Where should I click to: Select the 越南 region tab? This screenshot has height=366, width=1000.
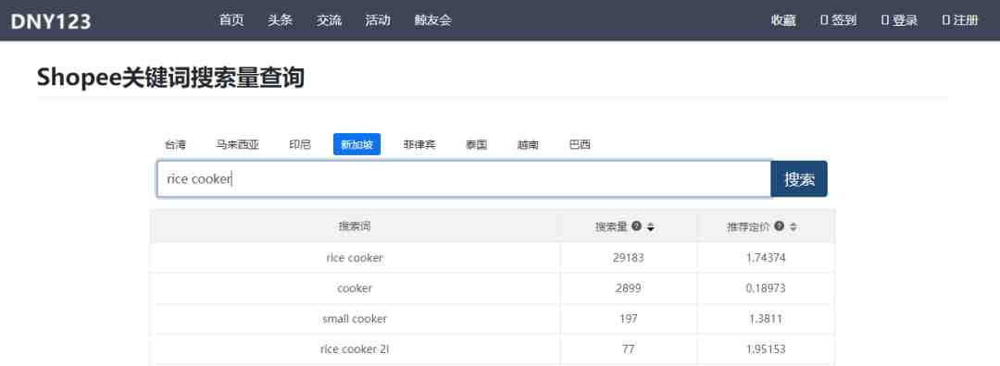(x=528, y=144)
